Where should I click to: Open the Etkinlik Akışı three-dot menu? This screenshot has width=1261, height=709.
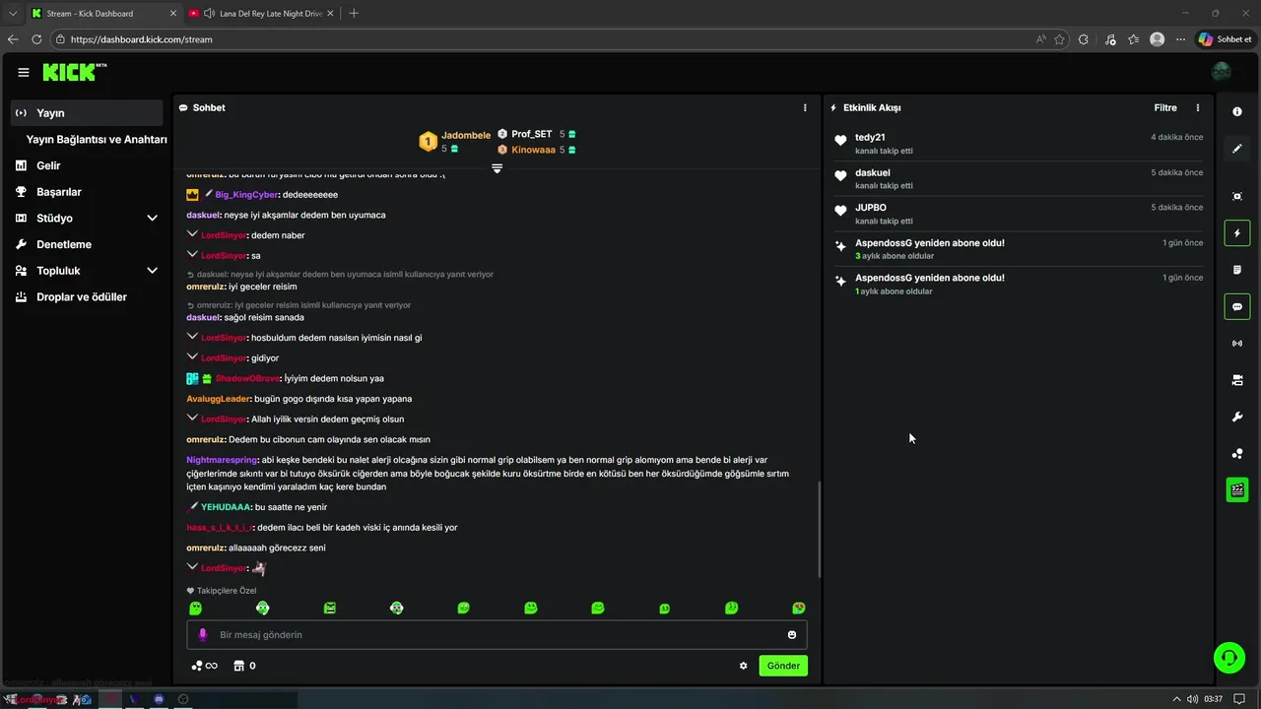point(1198,107)
